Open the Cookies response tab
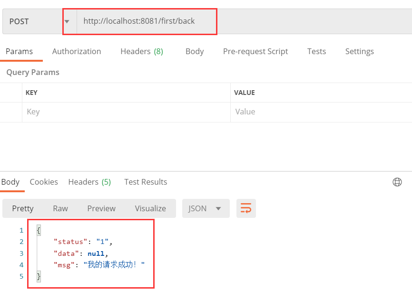 (44, 182)
